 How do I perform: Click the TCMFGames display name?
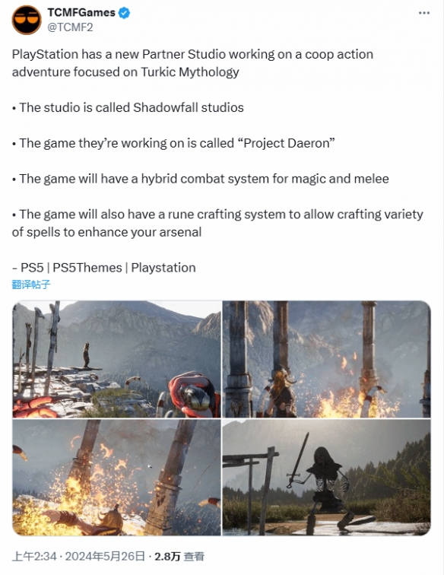tap(81, 12)
